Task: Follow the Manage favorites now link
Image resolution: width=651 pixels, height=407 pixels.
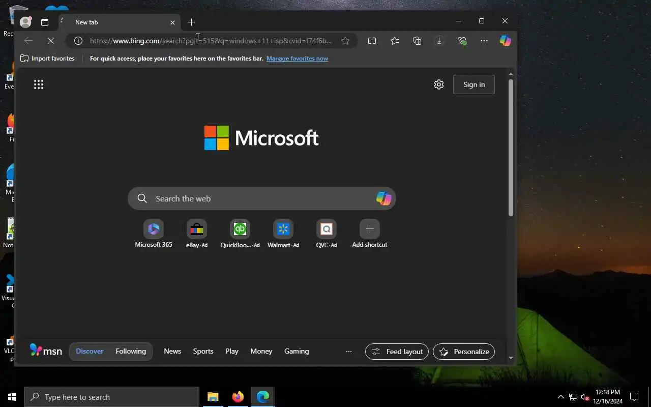Action: click(297, 59)
